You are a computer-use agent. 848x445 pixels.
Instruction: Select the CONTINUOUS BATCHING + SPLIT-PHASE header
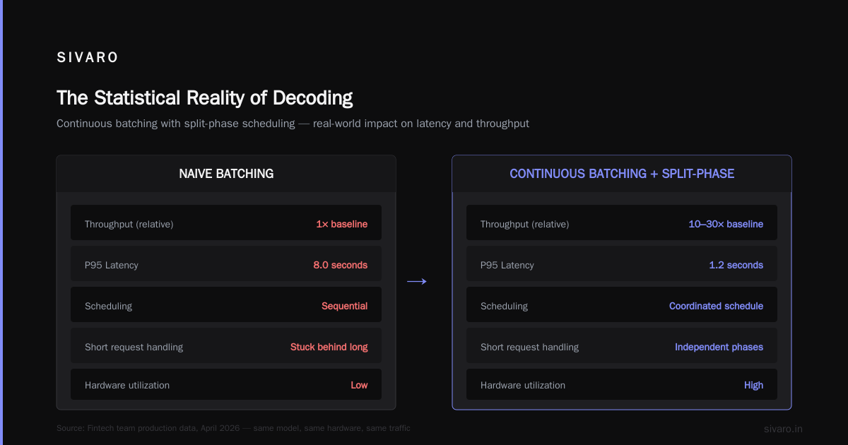coord(622,174)
